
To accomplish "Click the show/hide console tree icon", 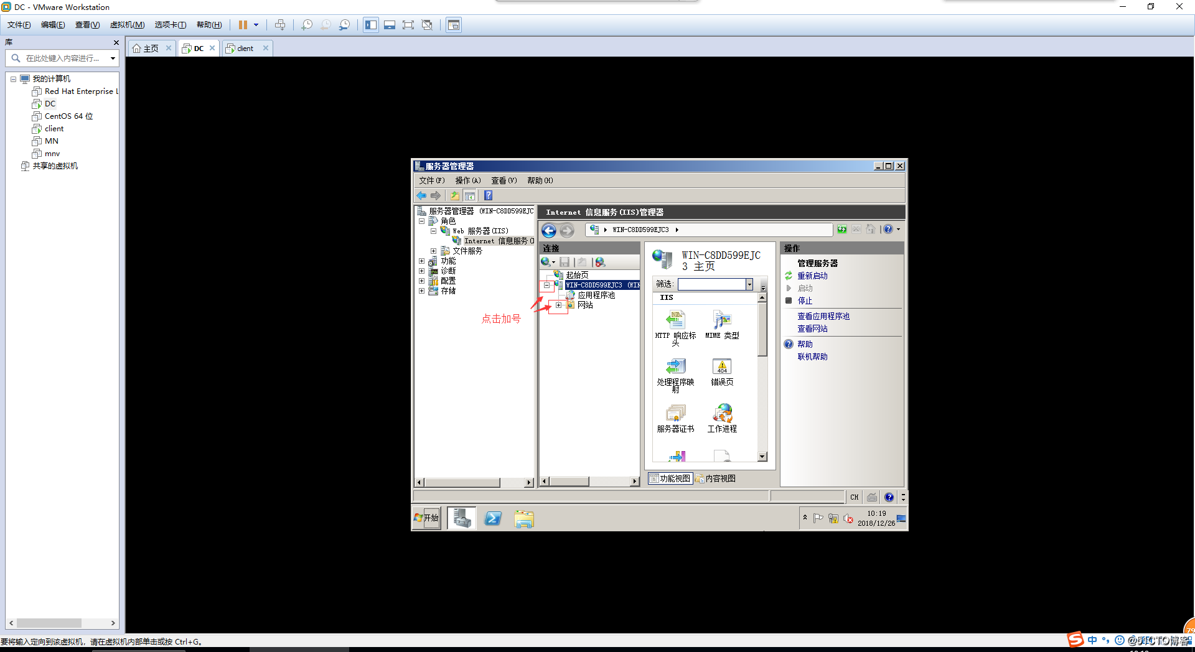I will (x=470, y=195).
